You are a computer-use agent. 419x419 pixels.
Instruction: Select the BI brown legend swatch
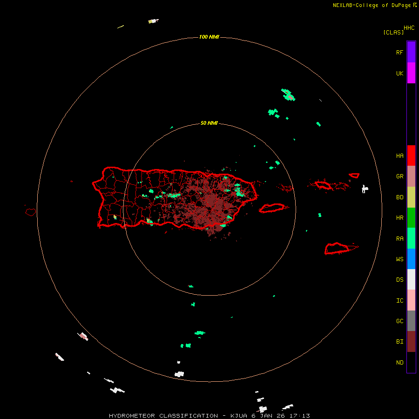tap(411, 342)
